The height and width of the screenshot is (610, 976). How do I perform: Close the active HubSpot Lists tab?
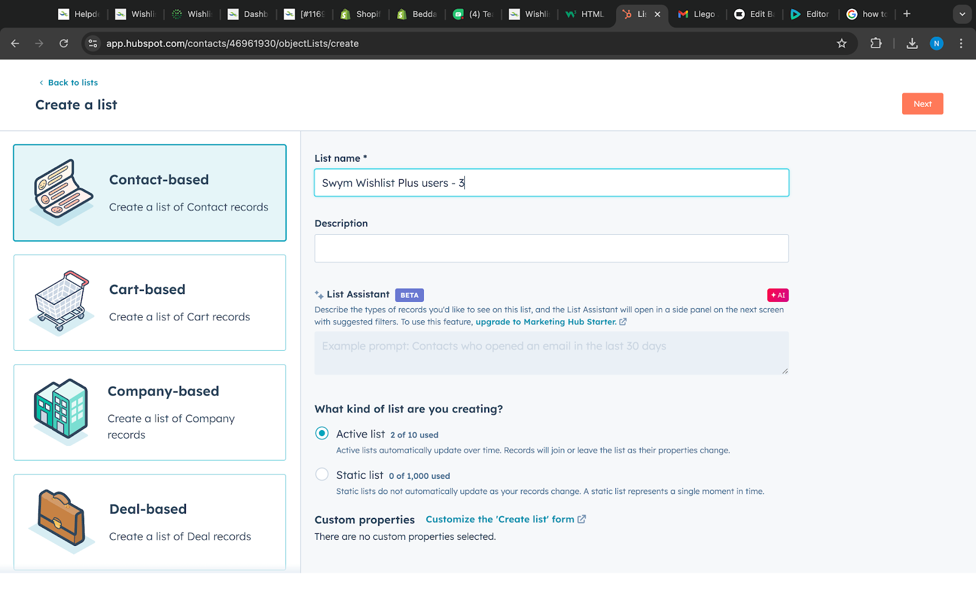[x=658, y=14]
